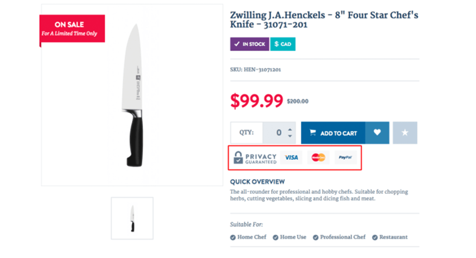The image size is (476, 258).
Task: Click the star favorite button
Action: tap(405, 133)
